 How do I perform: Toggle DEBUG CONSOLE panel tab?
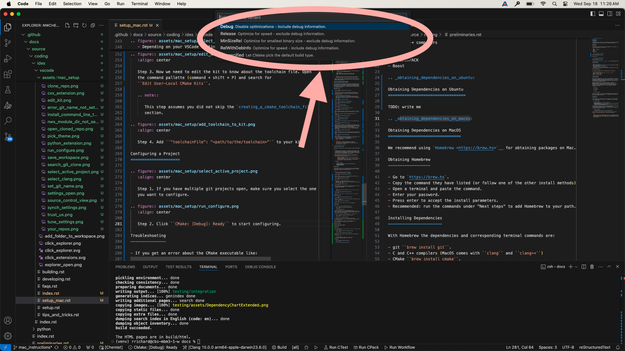(260, 266)
